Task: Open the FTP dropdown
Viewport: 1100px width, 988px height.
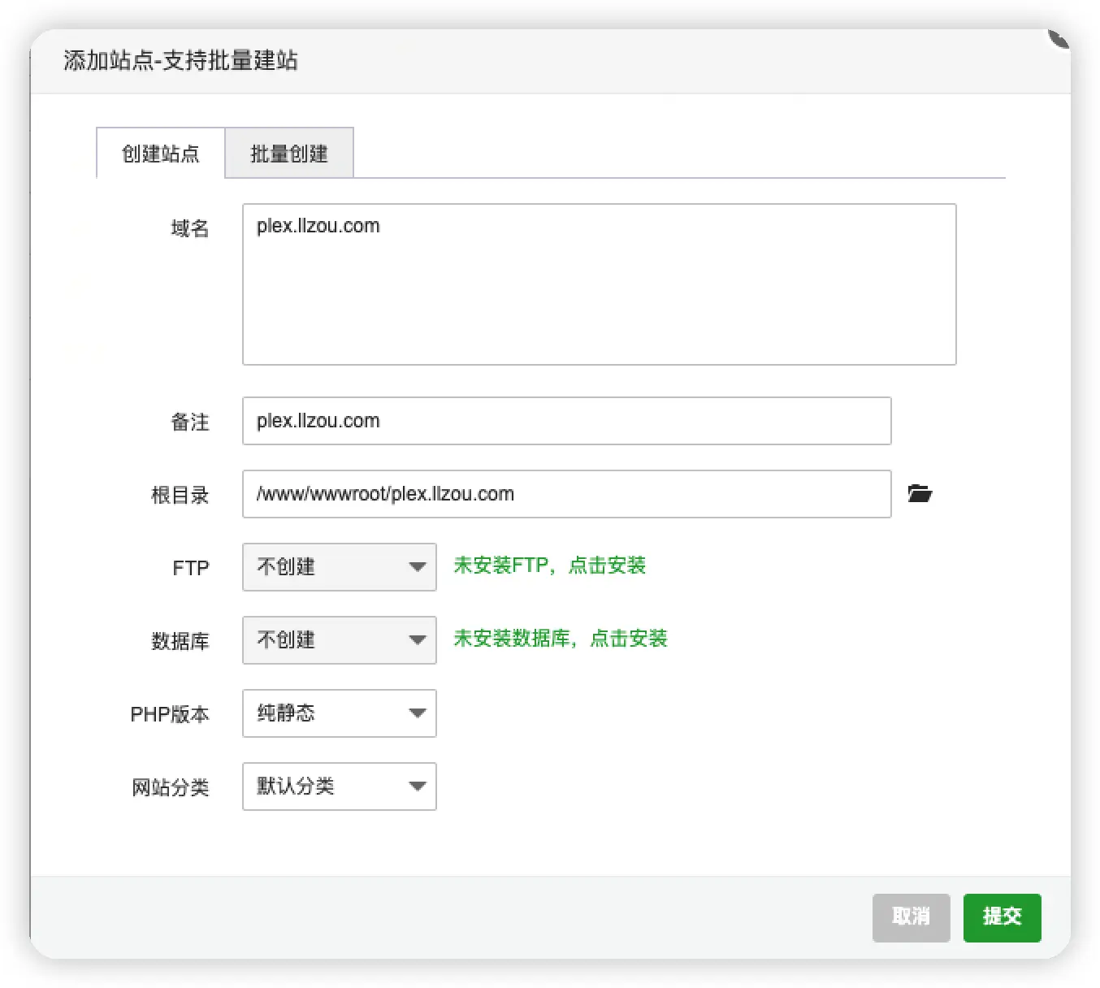Action: point(340,567)
